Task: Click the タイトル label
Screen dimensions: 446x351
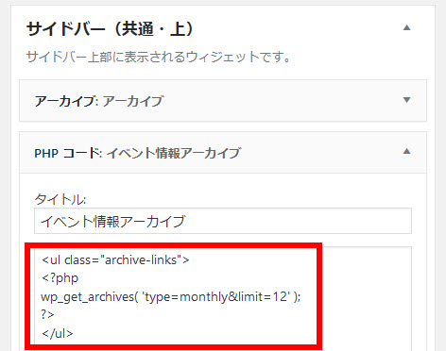Action: pyautogui.click(x=60, y=199)
